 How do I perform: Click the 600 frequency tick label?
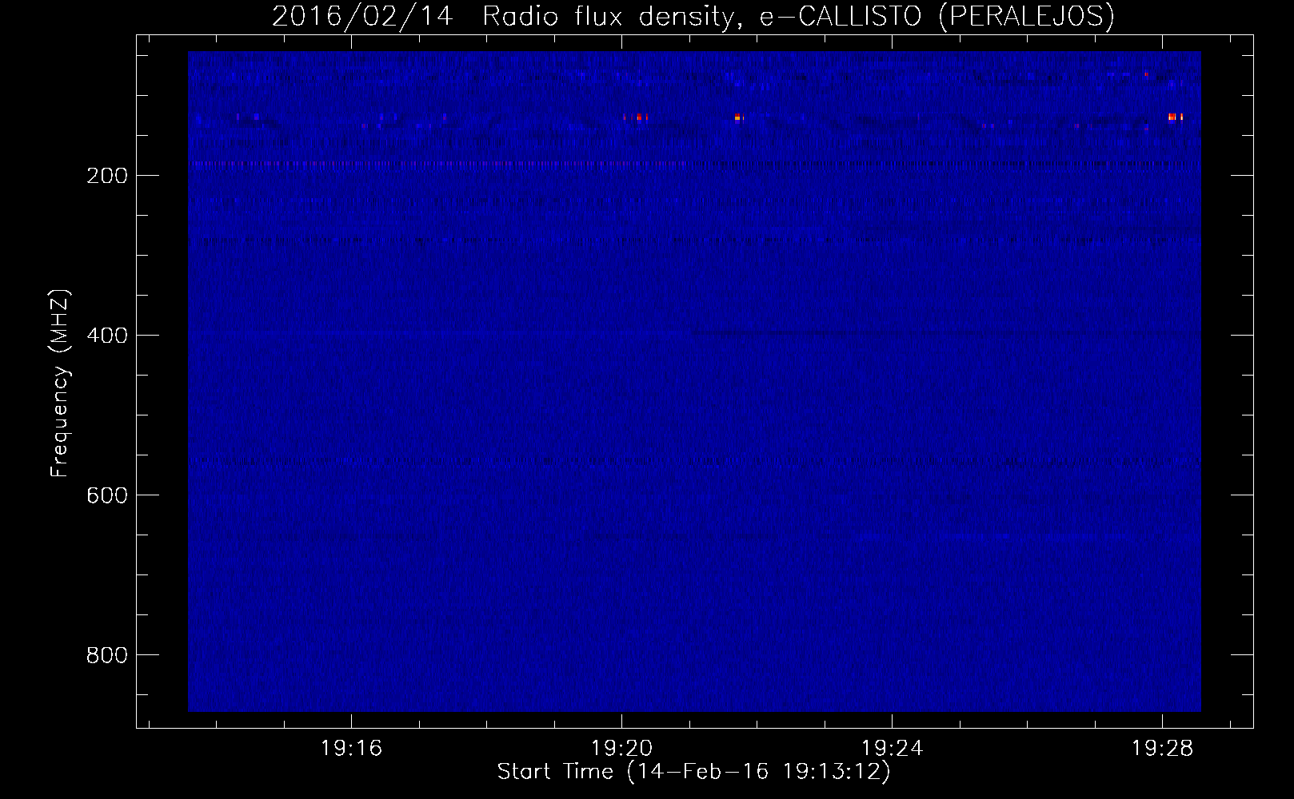point(106,495)
